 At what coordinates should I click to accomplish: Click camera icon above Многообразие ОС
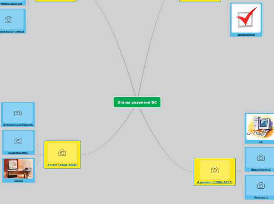click(261, 158)
